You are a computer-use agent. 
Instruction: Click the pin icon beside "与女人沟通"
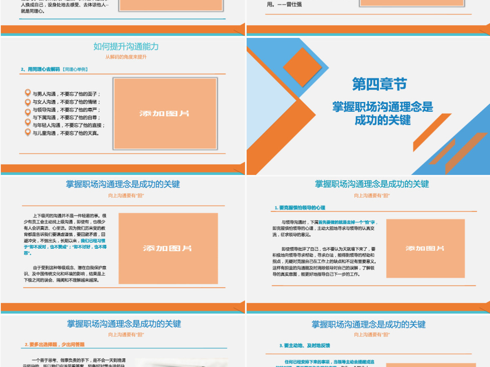28,102
